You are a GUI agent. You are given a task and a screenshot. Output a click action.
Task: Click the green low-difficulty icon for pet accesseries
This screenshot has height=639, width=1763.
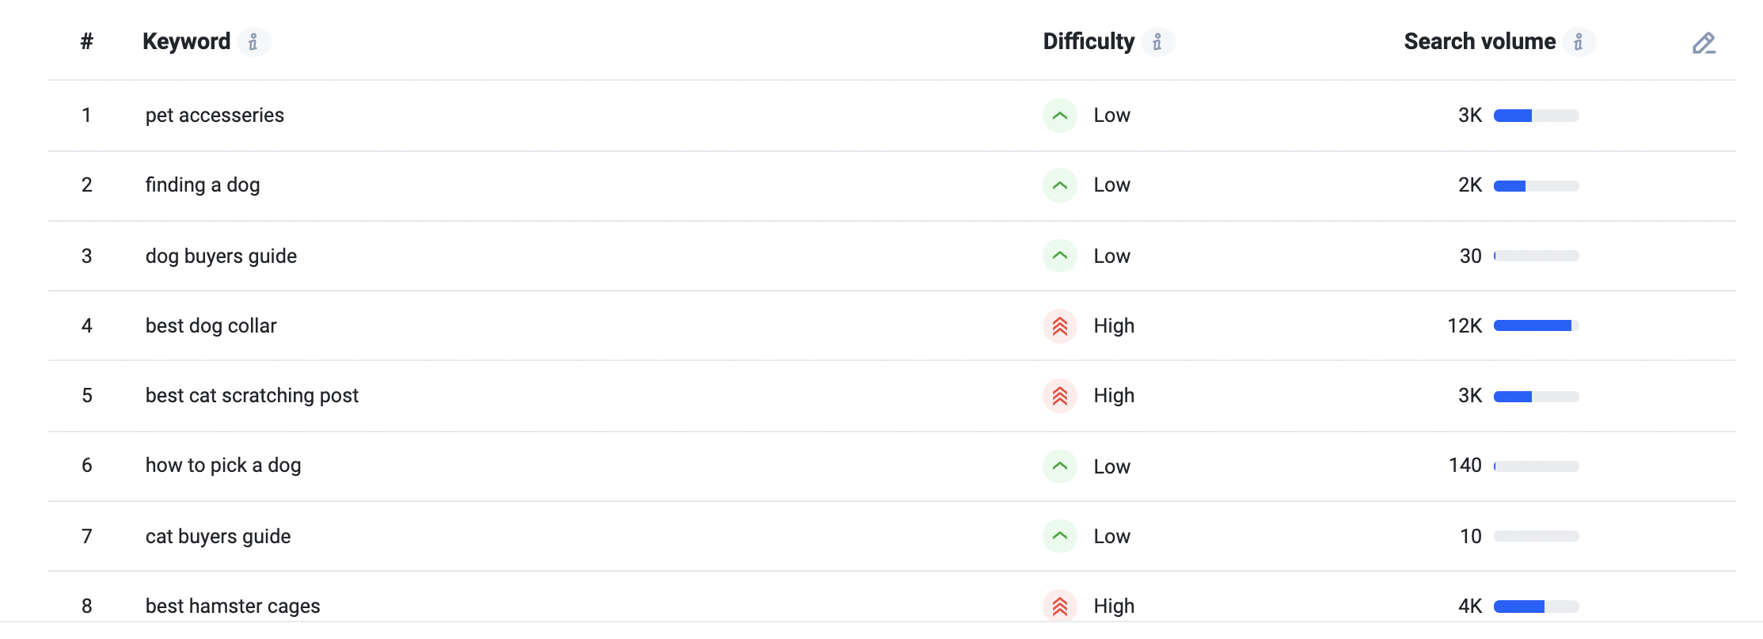[x=1060, y=116]
